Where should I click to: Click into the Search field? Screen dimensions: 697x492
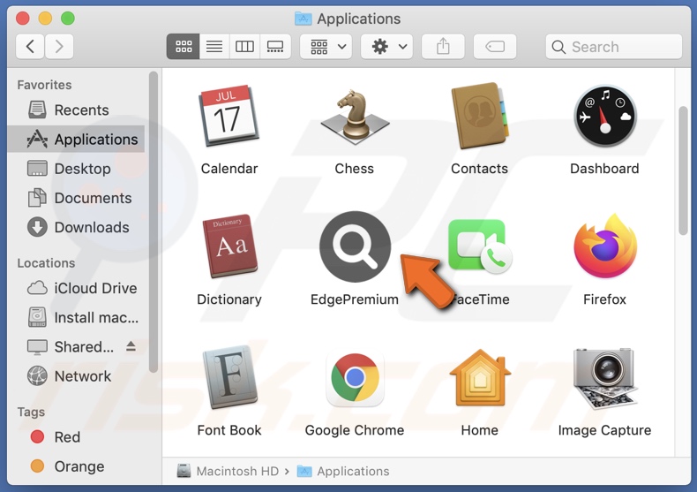pyautogui.click(x=614, y=46)
